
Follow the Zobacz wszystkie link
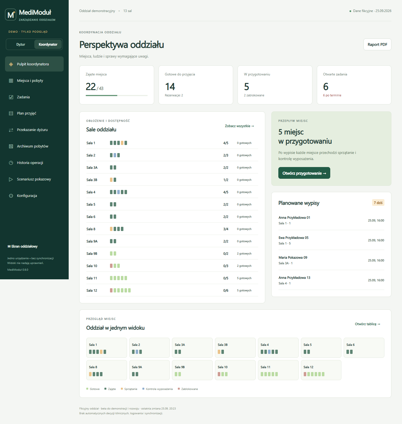[240, 126]
